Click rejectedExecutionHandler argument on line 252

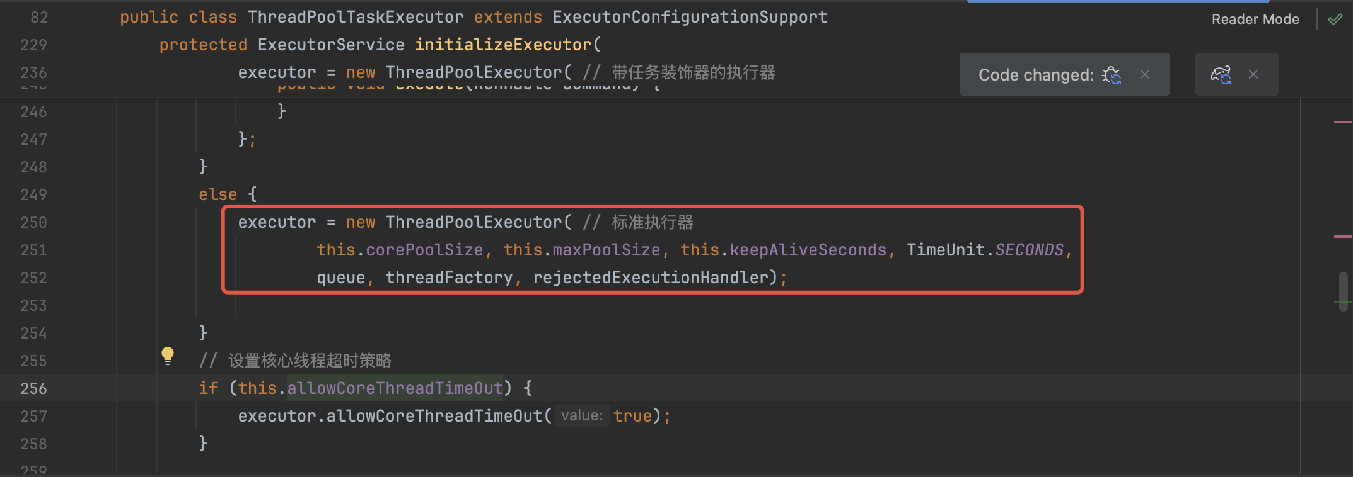[x=651, y=278]
